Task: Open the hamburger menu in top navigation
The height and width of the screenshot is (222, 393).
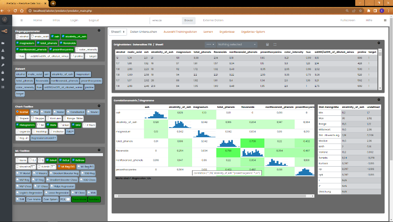Action: coord(21,20)
